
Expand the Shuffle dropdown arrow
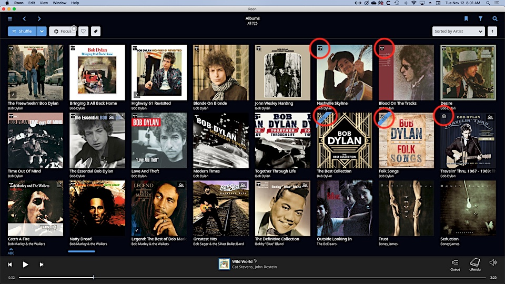coord(42,32)
